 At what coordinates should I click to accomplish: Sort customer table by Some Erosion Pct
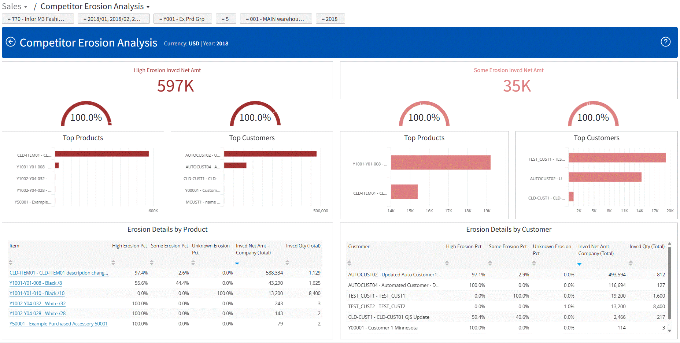(x=490, y=263)
